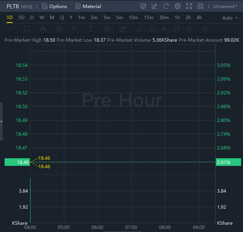Expand the left side panel arrow

(x=1, y=121)
